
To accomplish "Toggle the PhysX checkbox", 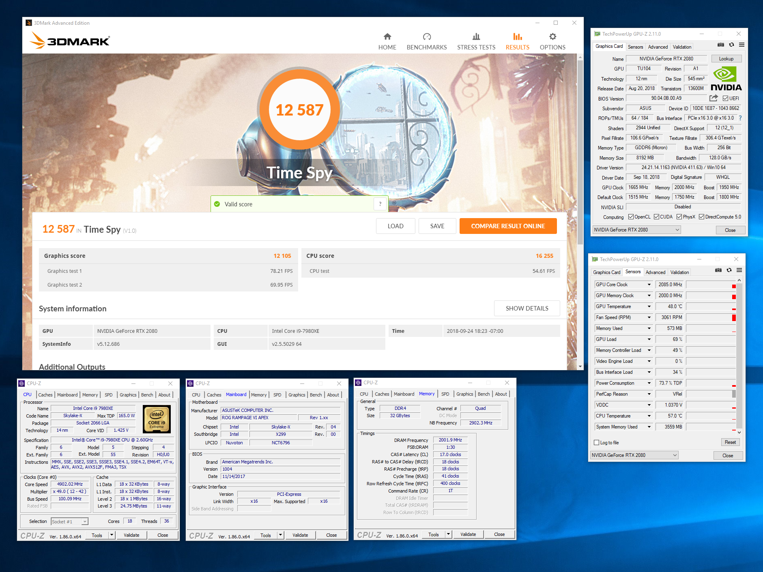I will 679,217.
